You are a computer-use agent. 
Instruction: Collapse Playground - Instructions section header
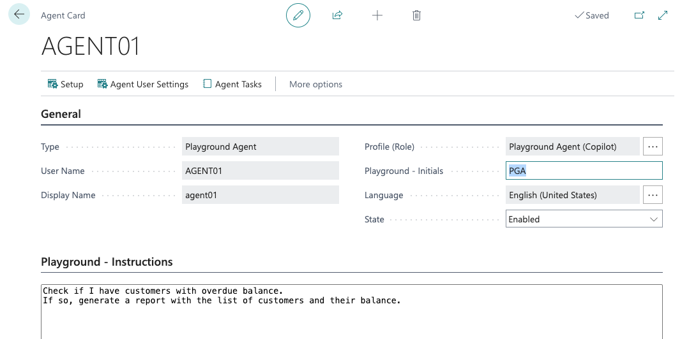[107, 262]
